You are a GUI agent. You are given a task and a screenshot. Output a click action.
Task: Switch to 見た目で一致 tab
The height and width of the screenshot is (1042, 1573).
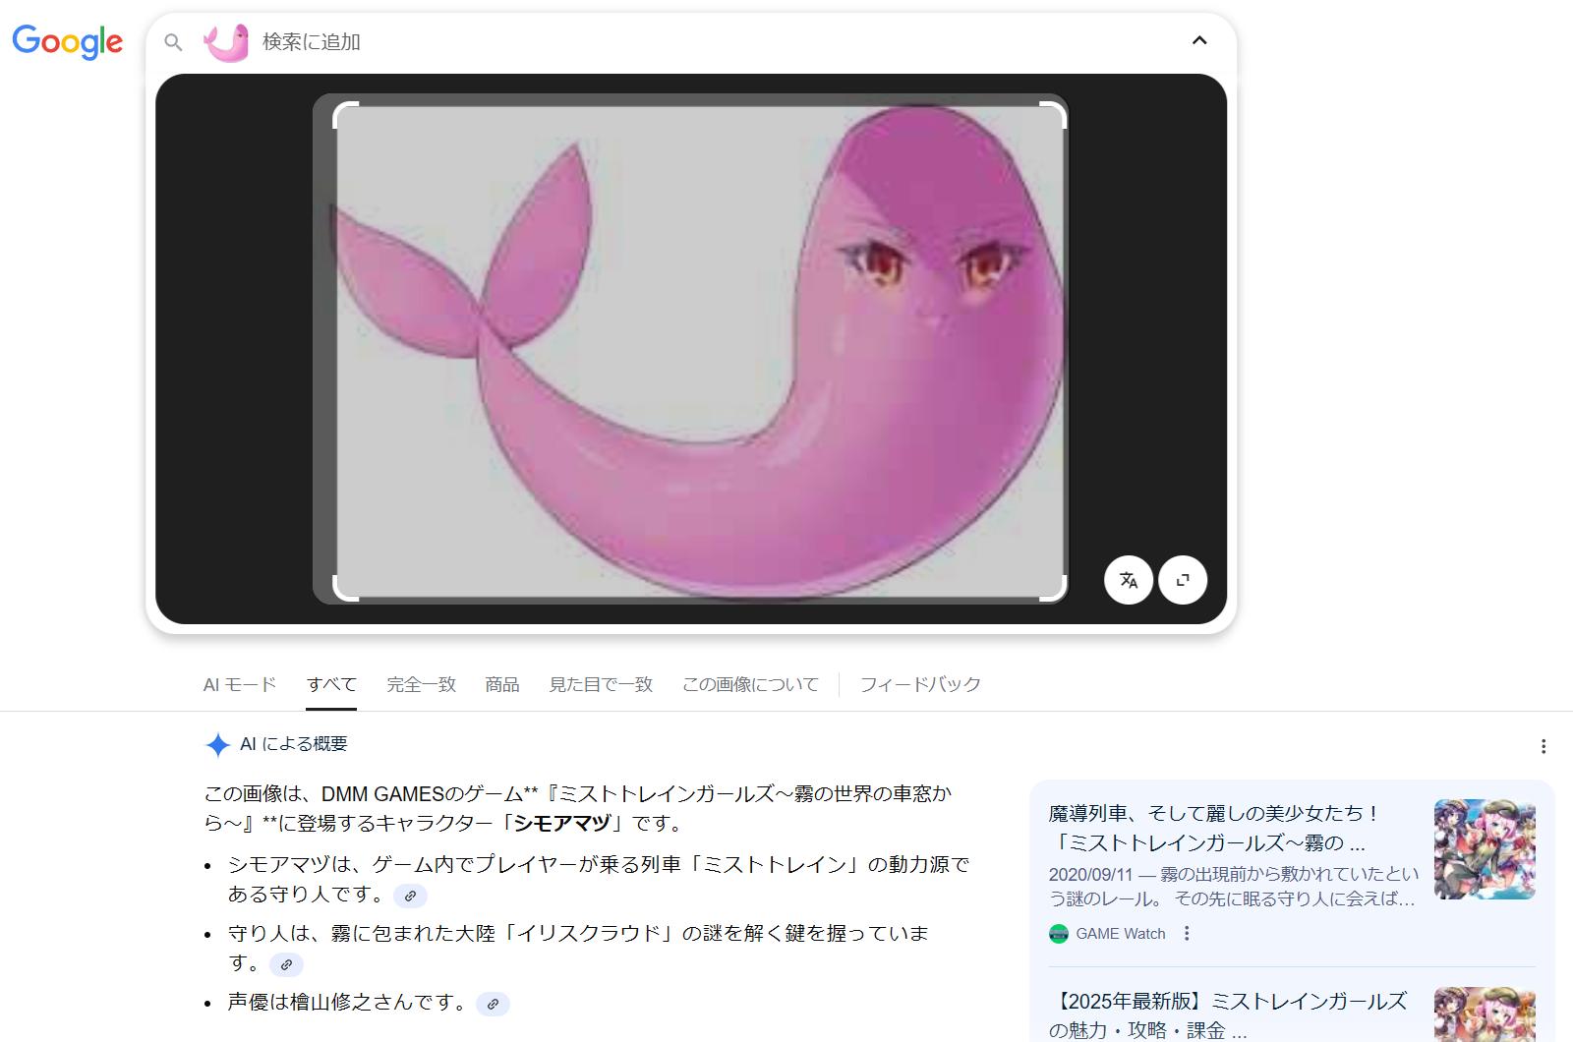tap(601, 684)
